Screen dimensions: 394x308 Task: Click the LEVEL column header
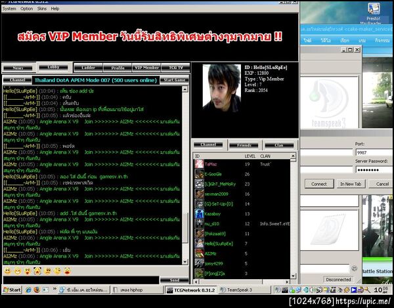250,156
